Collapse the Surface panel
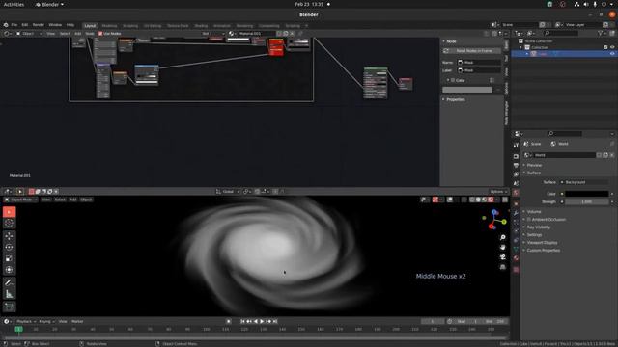Viewport: 618px width, 347px height. pos(534,173)
